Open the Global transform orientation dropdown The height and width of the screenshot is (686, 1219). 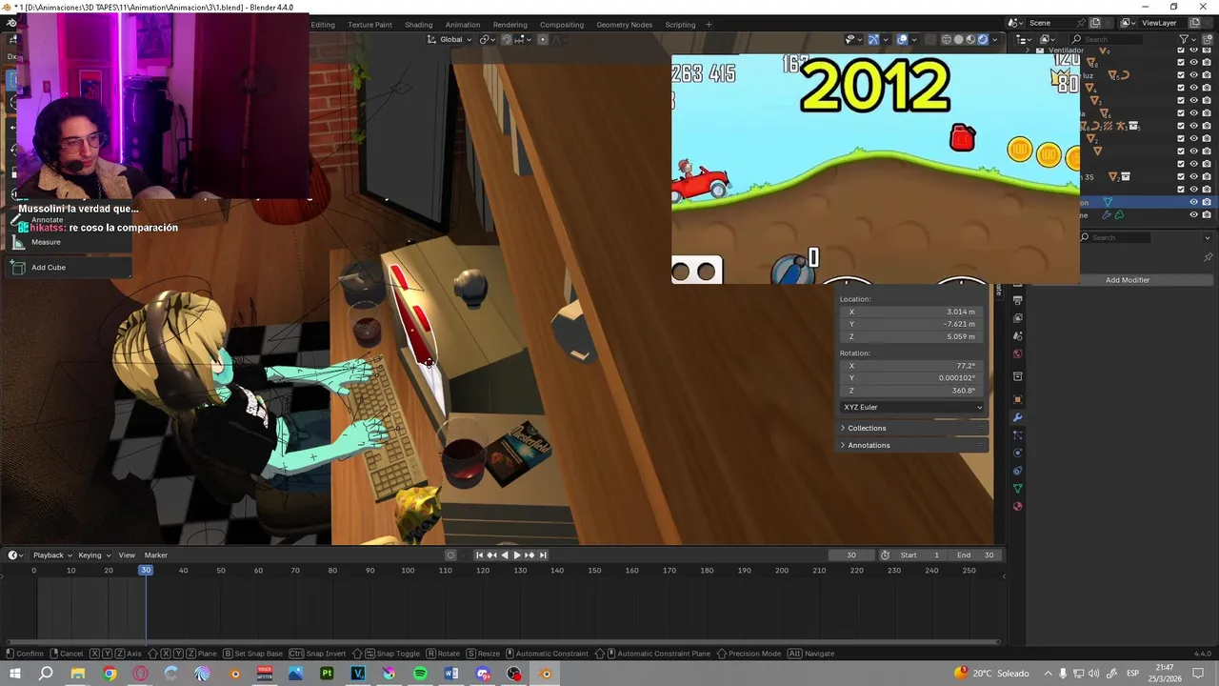coord(450,39)
